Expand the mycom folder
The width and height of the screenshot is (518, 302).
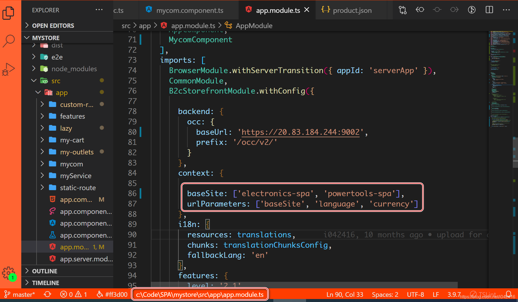(67, 164)
